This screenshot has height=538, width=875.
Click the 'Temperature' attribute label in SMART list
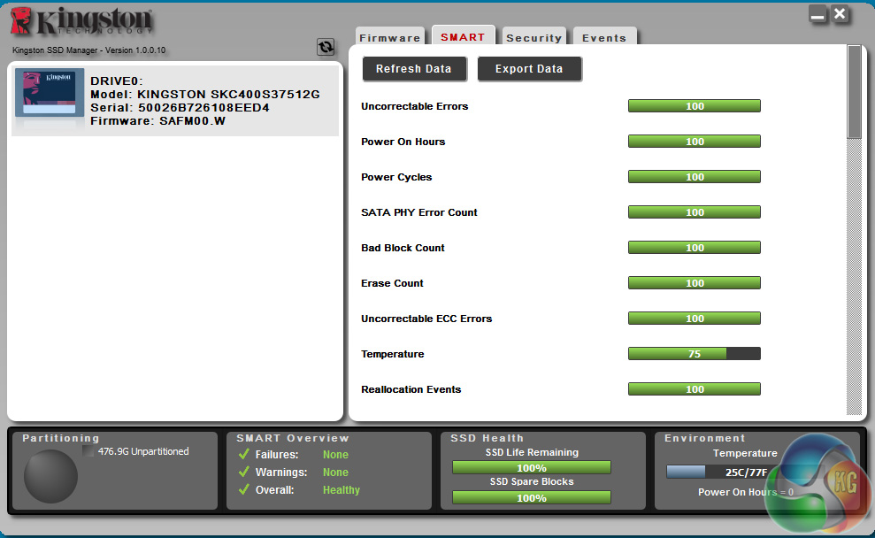pos(392,354)
